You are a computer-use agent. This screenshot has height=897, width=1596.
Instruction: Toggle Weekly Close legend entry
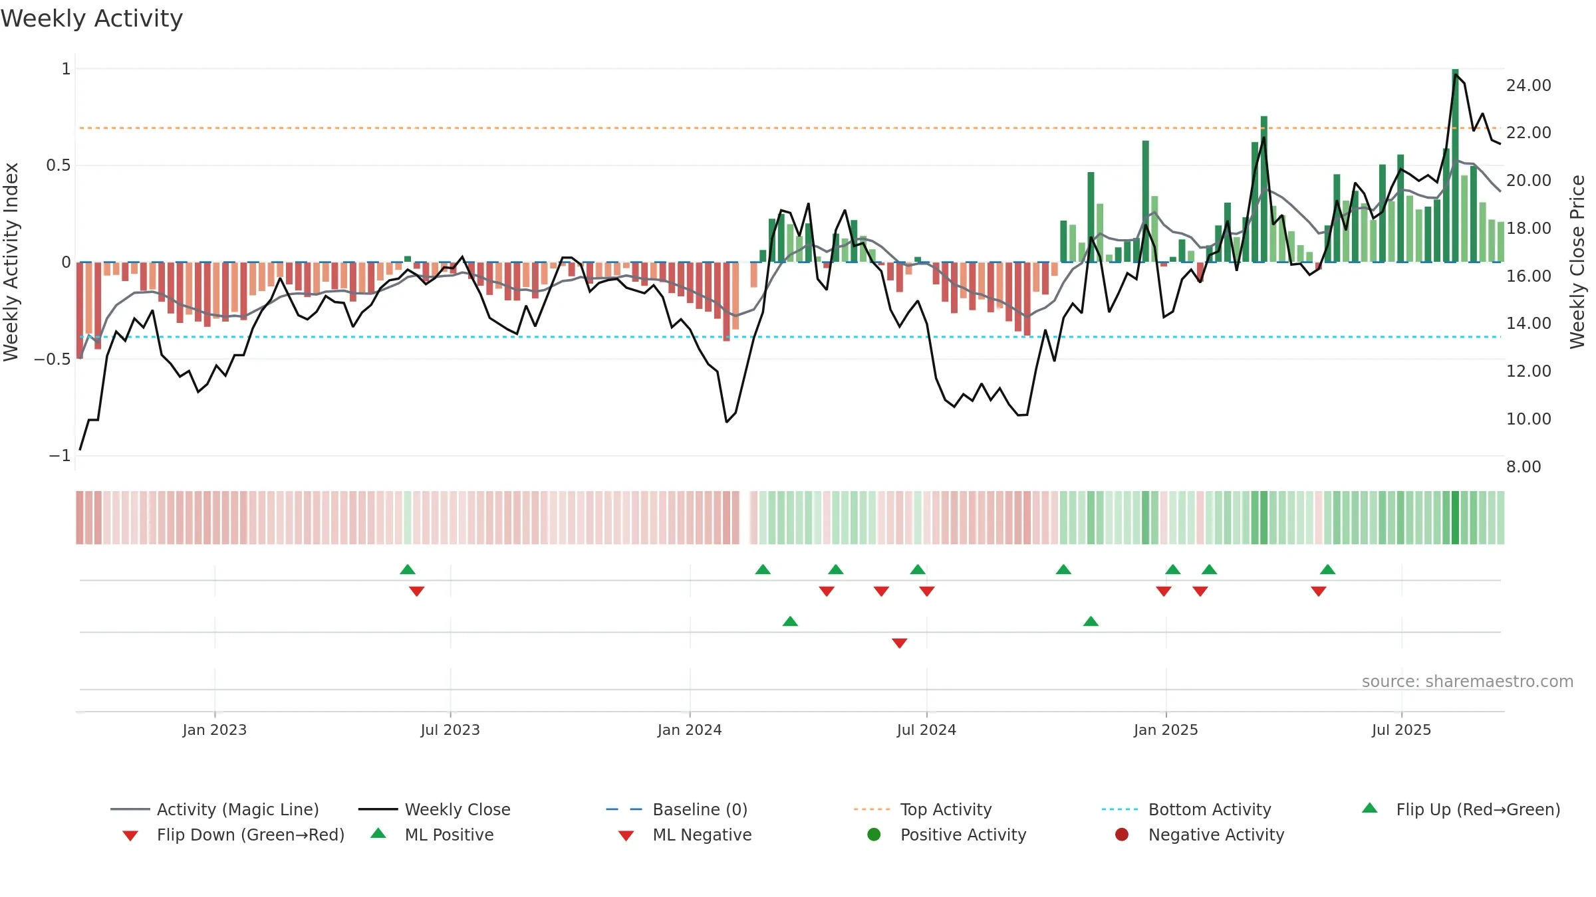pos(434,809)
